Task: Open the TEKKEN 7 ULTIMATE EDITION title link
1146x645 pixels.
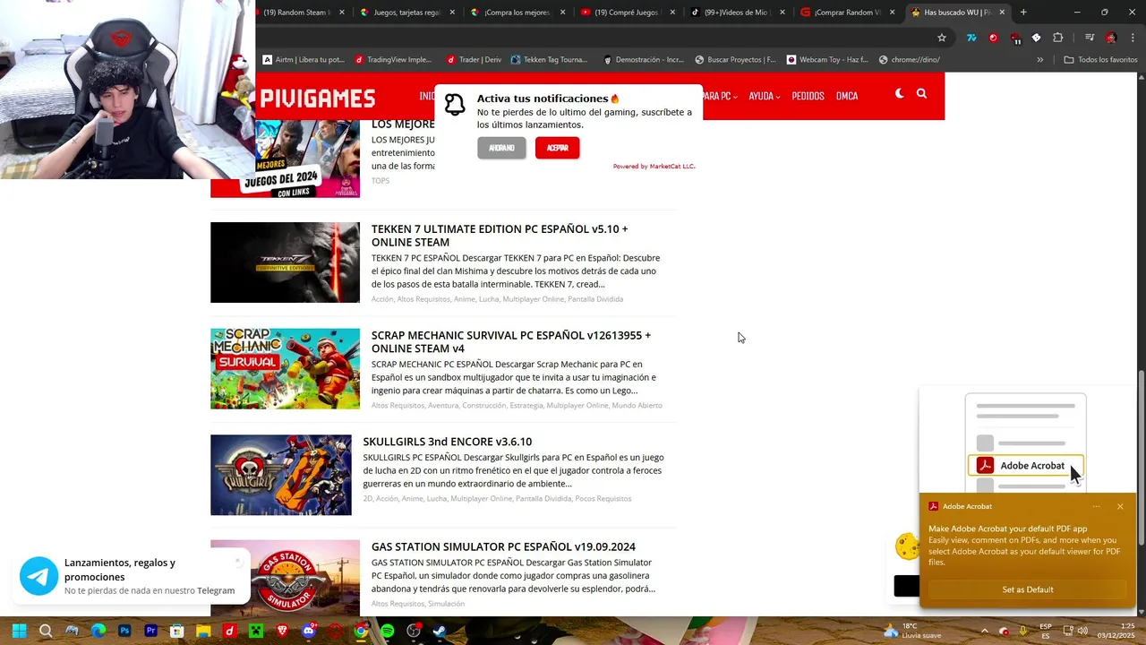Action: [x=500, y=236]
